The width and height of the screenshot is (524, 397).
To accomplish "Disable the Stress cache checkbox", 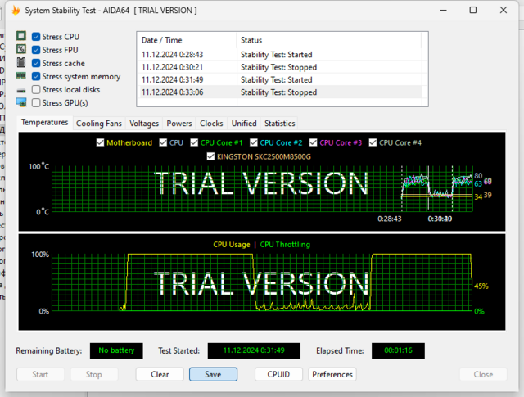I will [36, 63].
